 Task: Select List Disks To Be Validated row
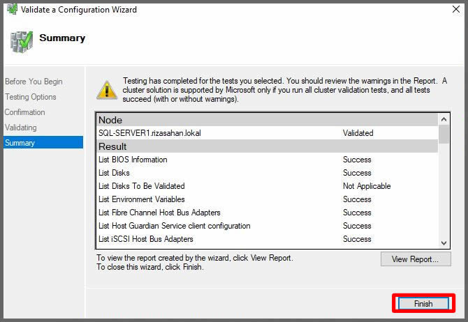coord(142,186)
